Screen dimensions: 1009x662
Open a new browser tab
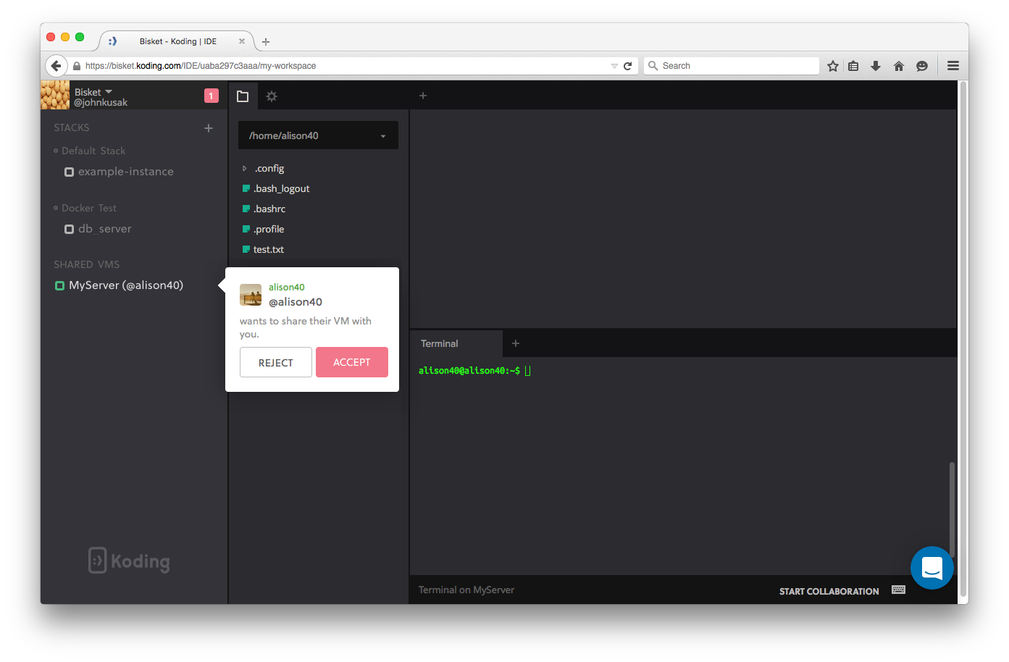(x=266, y=42)
